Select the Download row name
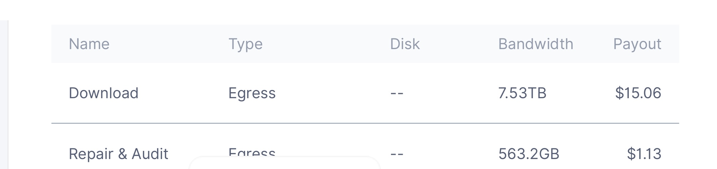This screenshot has width=717, height=169. tap(104, 93)
